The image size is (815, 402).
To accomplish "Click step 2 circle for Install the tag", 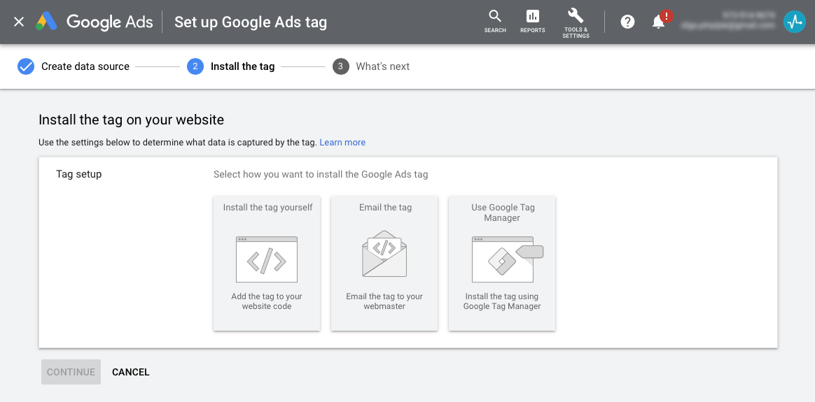I will (x=195, y=66).
